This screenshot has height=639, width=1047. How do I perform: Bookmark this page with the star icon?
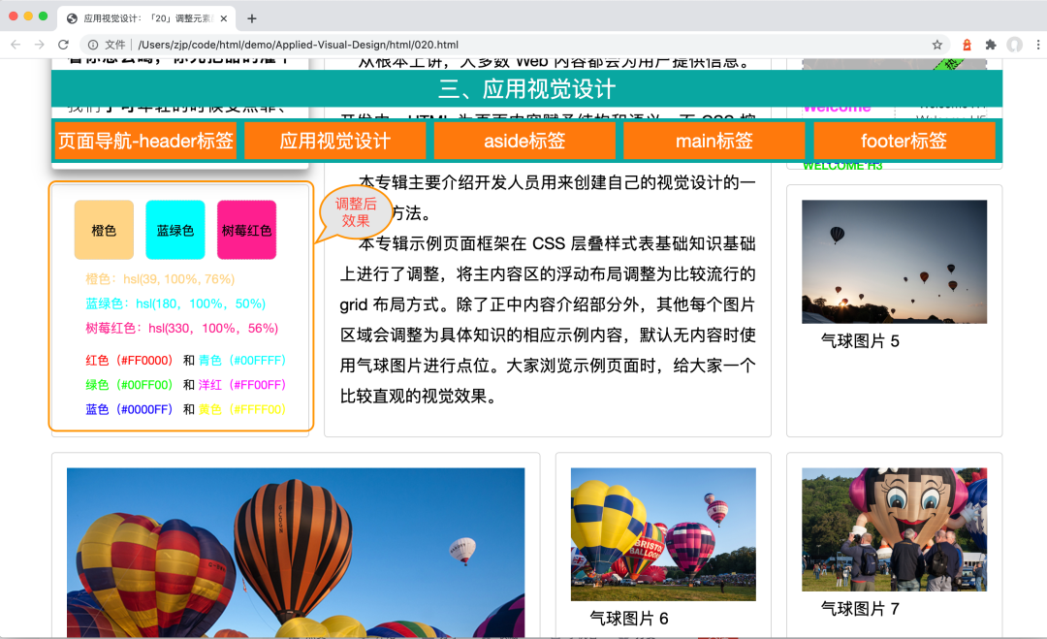point(937,45)
